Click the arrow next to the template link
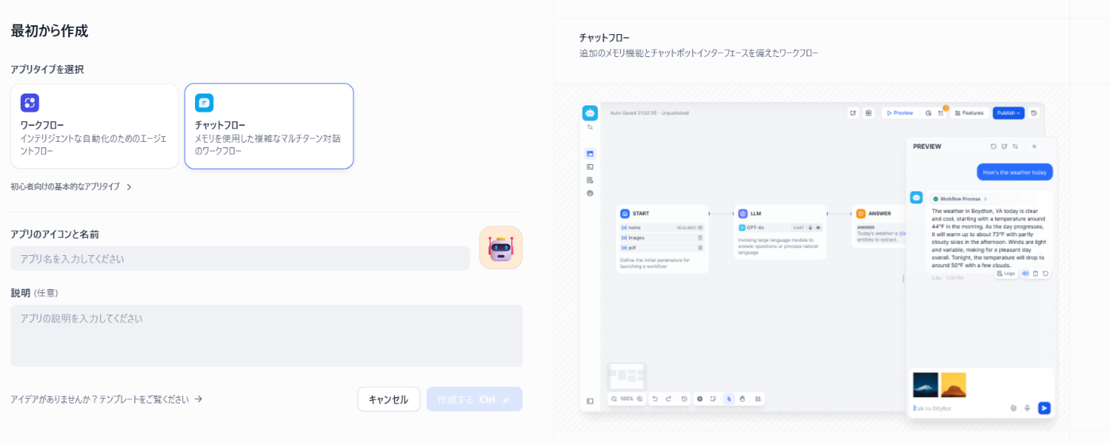1110x443 pixels. (198, 399)
